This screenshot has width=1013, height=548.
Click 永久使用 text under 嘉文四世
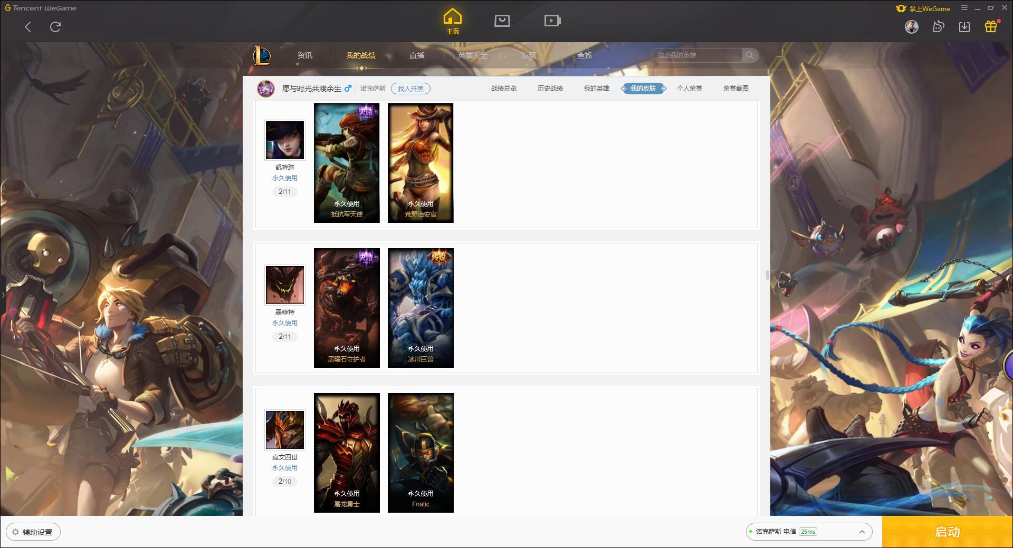[x=285, y=468]
